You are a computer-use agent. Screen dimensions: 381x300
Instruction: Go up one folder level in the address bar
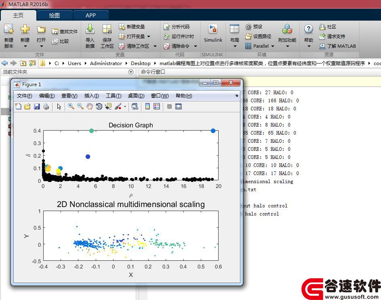(23, 63)
